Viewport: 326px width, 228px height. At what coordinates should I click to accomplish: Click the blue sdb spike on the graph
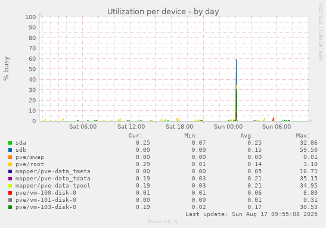(236, 71)
